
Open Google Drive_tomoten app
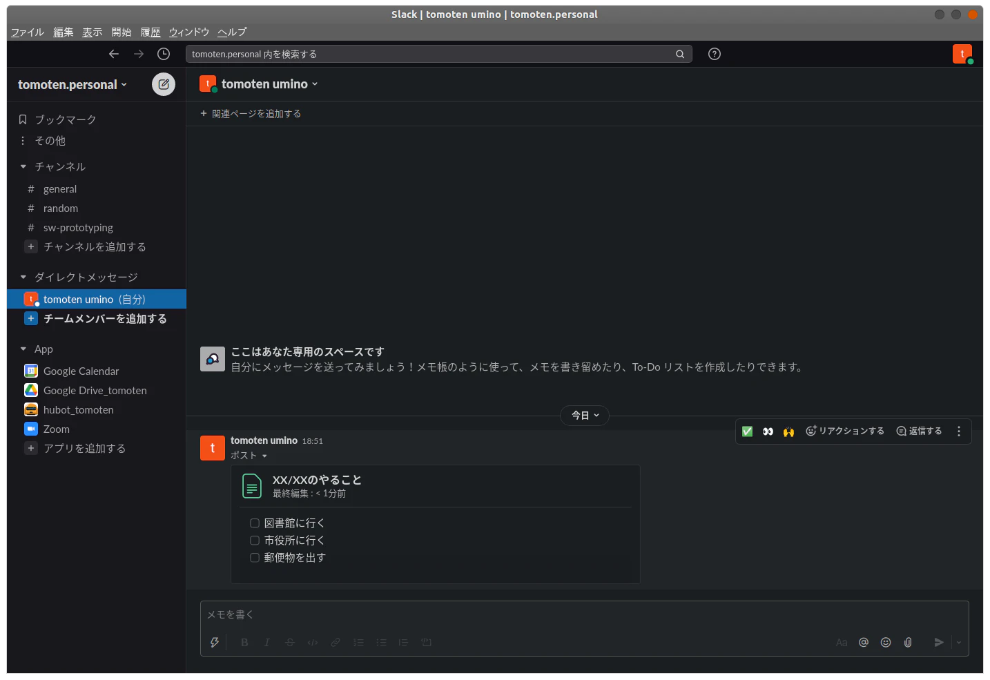[x=95, y=390]
